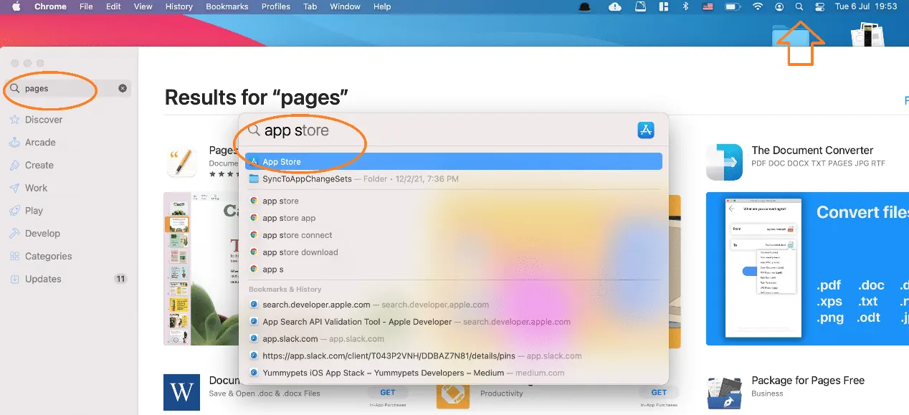909x415 pixels.
Task: Choose the 'app store download' suggestion
Action: pyautogui.click(x=454, y=252)
